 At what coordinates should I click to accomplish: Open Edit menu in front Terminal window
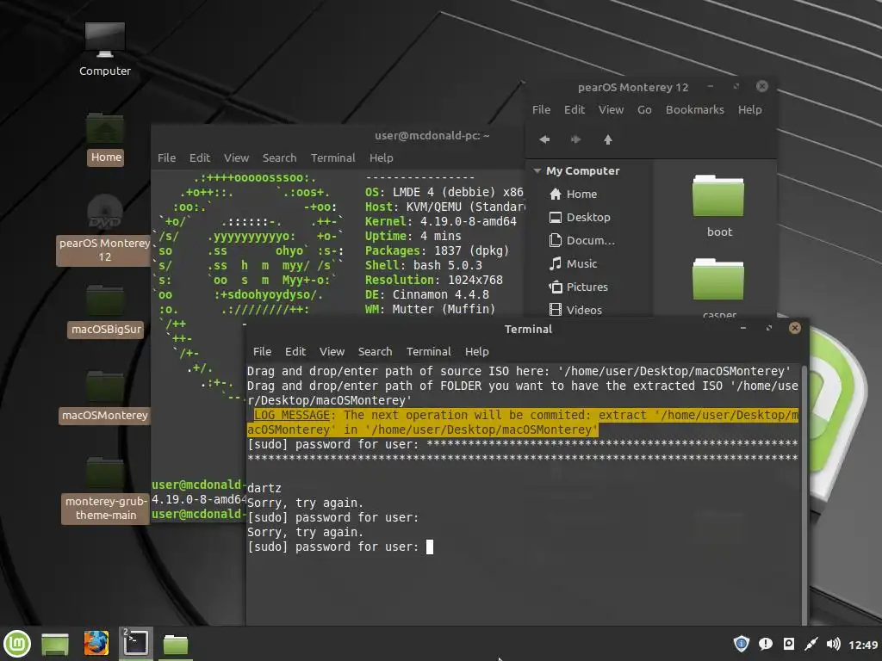pos(295,351)
